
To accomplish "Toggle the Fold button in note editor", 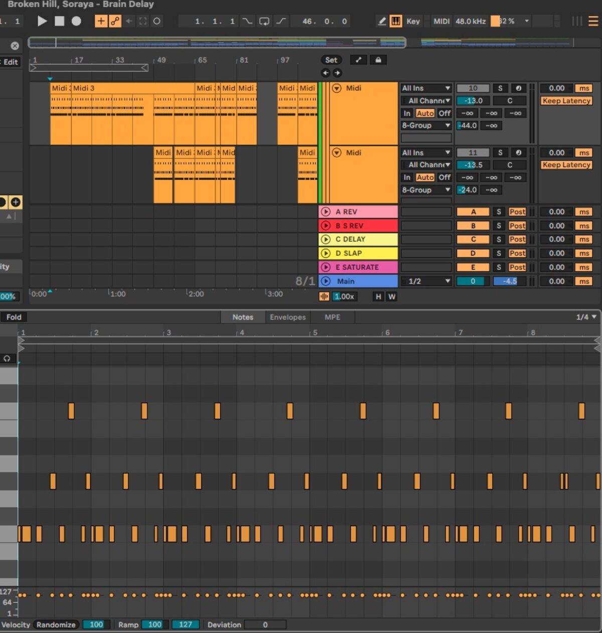I will [x=14, y=317].
